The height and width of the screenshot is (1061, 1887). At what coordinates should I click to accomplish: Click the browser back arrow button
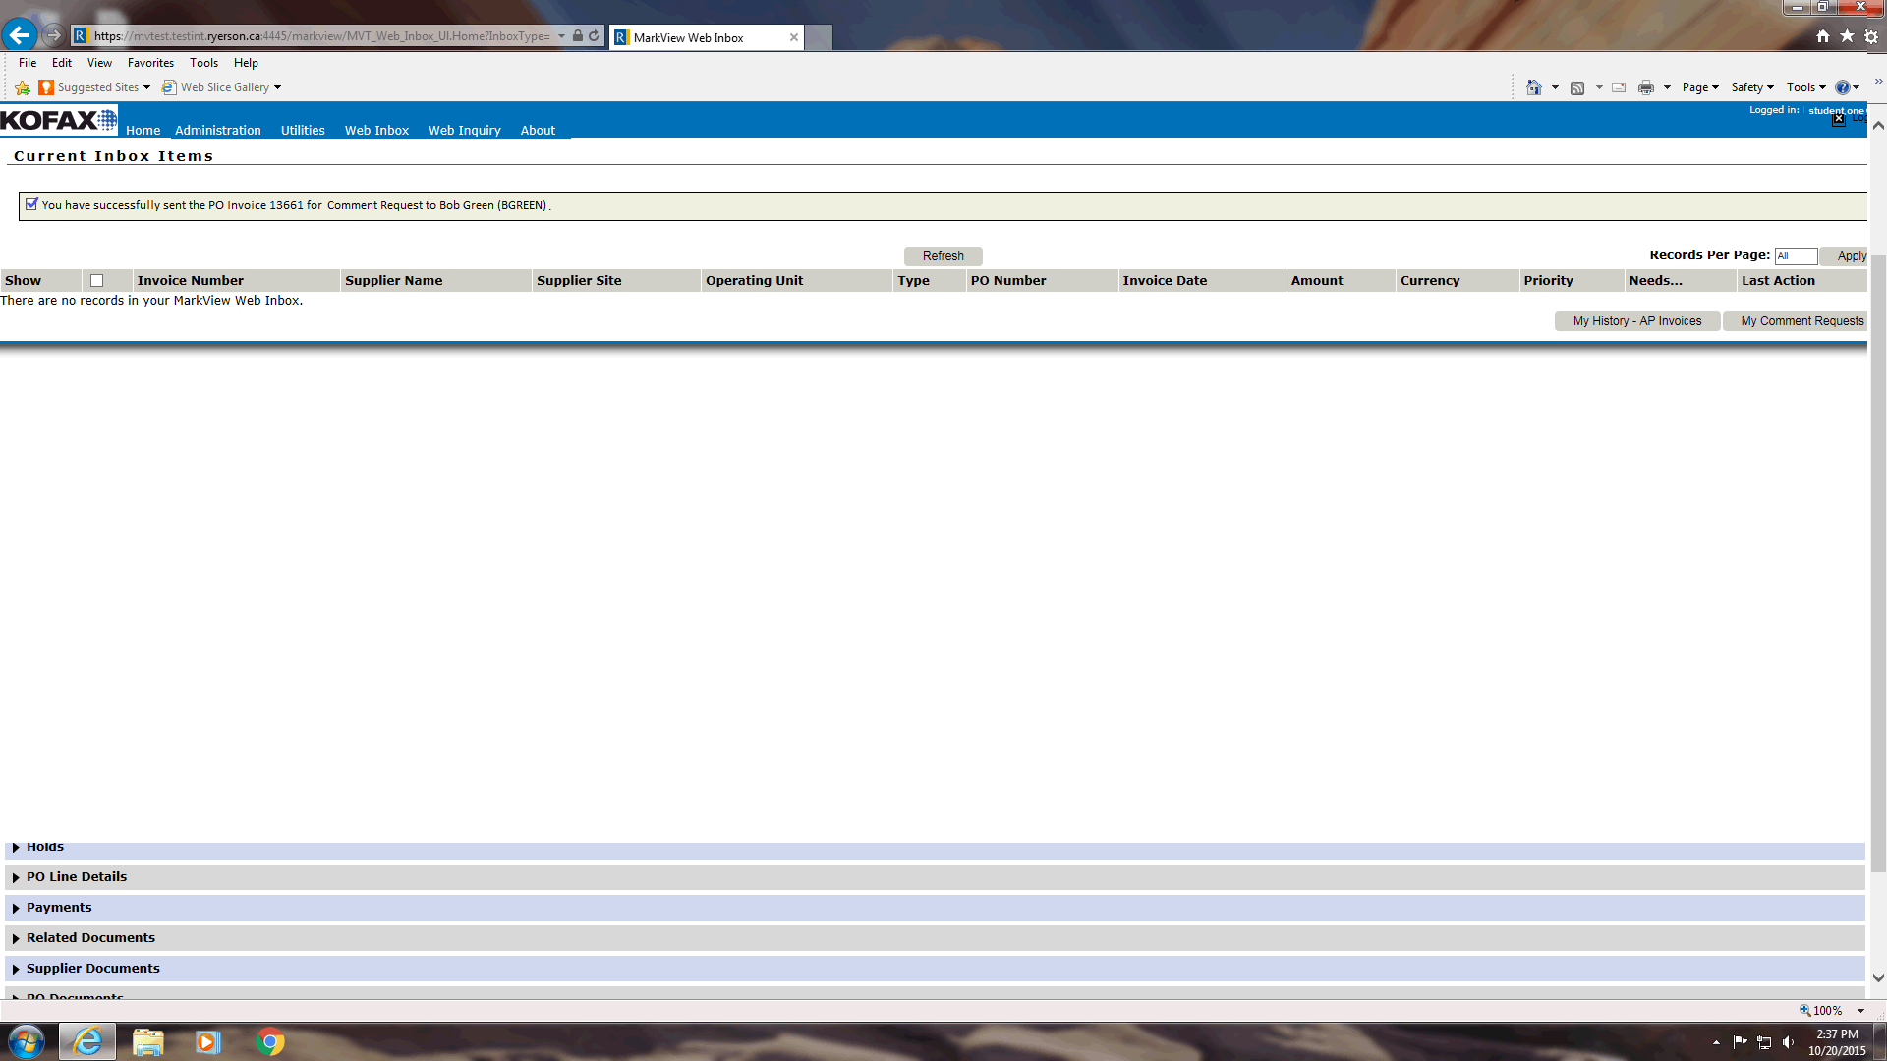[20, 35]
